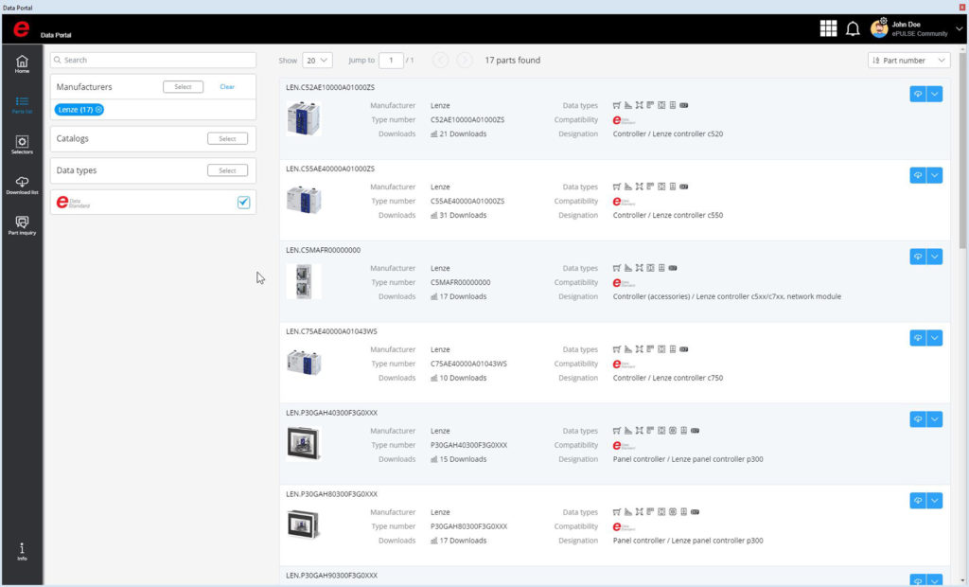
Task: Uncheck the Data Standard filter checkbox
Action: click(x=243, y=202)
